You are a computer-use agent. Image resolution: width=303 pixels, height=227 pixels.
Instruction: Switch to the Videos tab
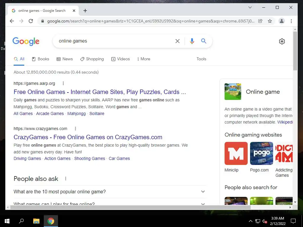pyautogui.click(x=120, y=59)
